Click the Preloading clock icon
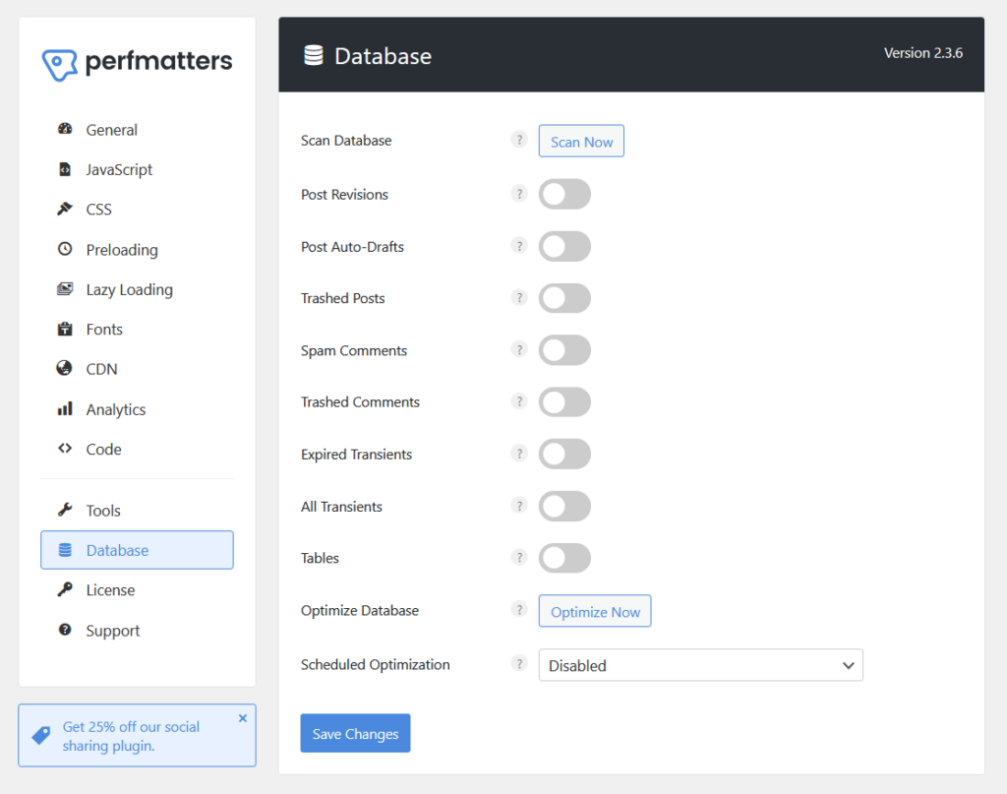1007x794 pixels. coord(65,249)
